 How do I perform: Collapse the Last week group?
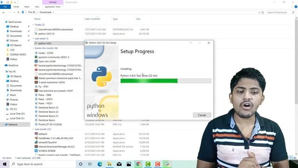pyautogui.click(x=34, y=39)
